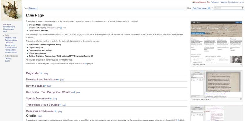
Task: Enlarge the Transkribus Website thumbnail icon
Action: (x=241, y=64)
